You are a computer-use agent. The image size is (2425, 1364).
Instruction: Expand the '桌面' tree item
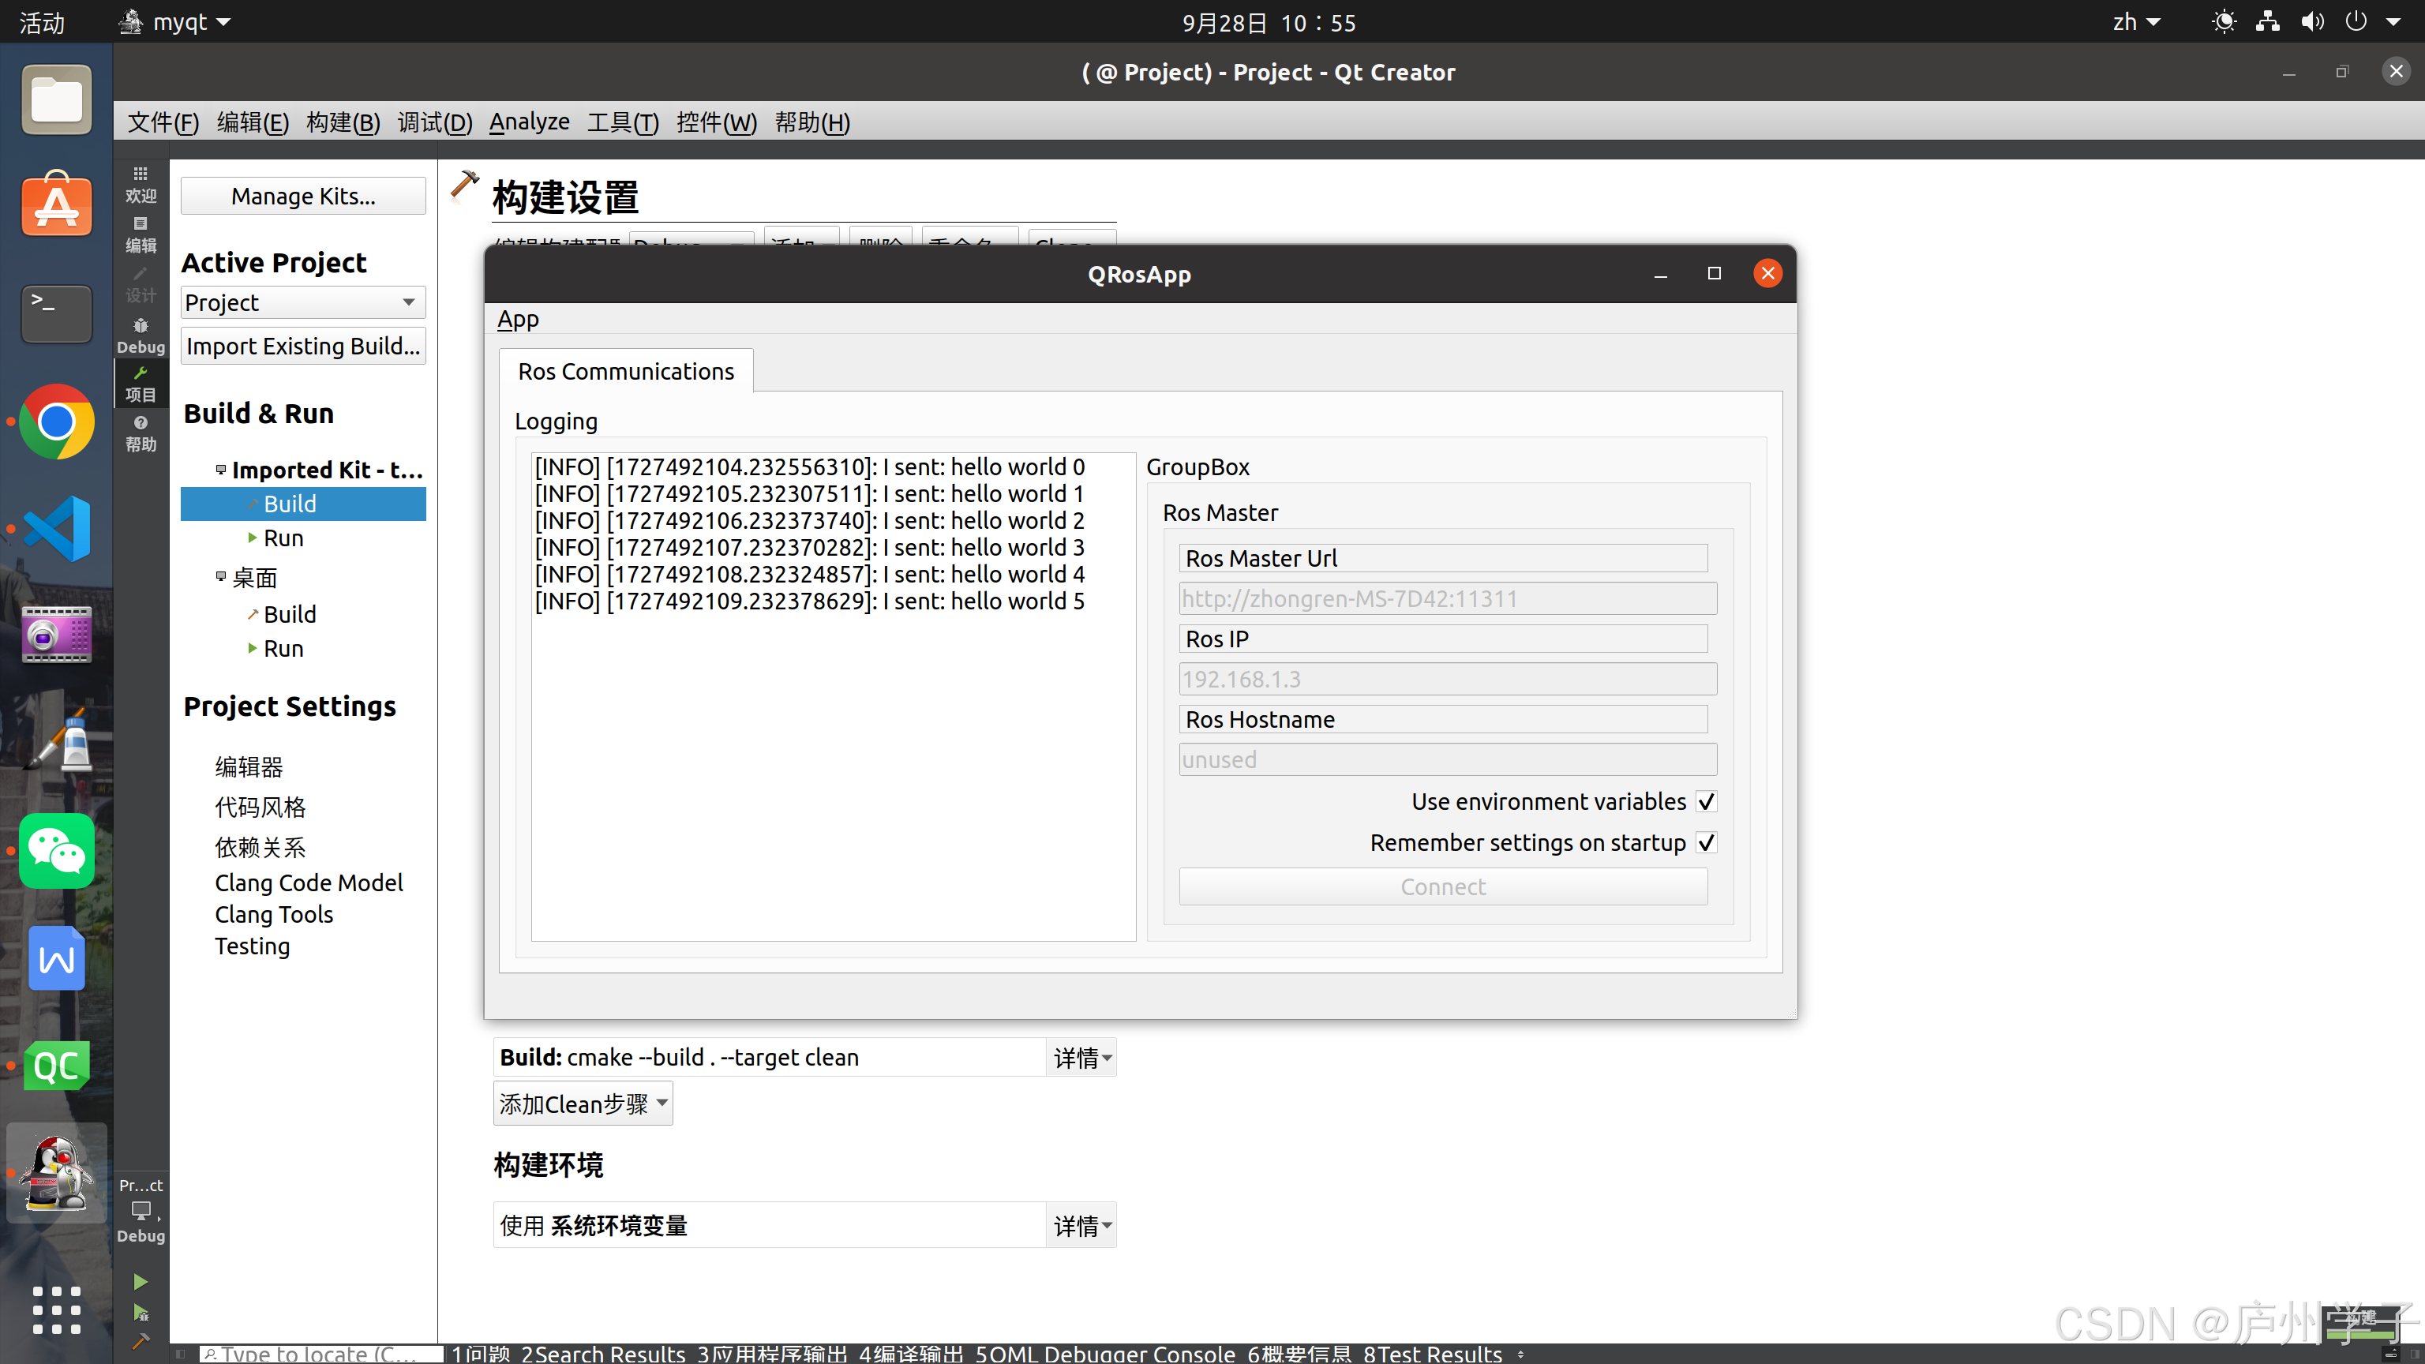(253, 576)
